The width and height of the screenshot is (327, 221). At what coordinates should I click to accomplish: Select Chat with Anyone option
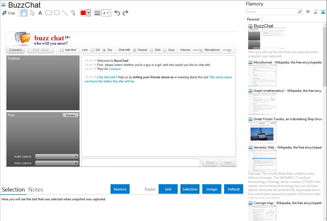135,50
